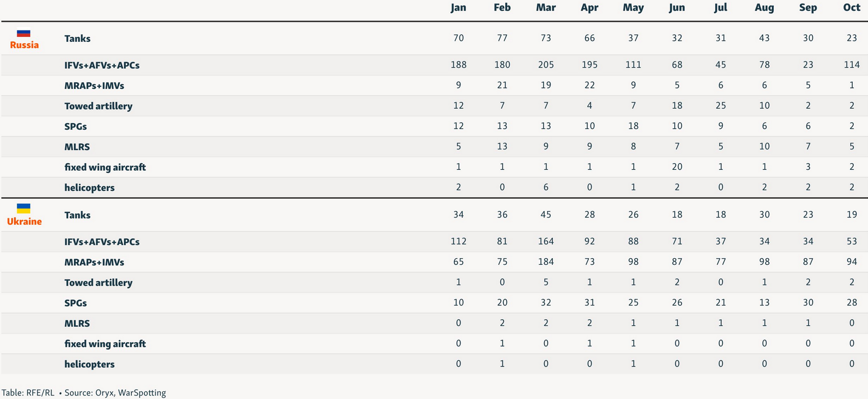Select Russia's Tanks row label

click(x=77, y=39)
